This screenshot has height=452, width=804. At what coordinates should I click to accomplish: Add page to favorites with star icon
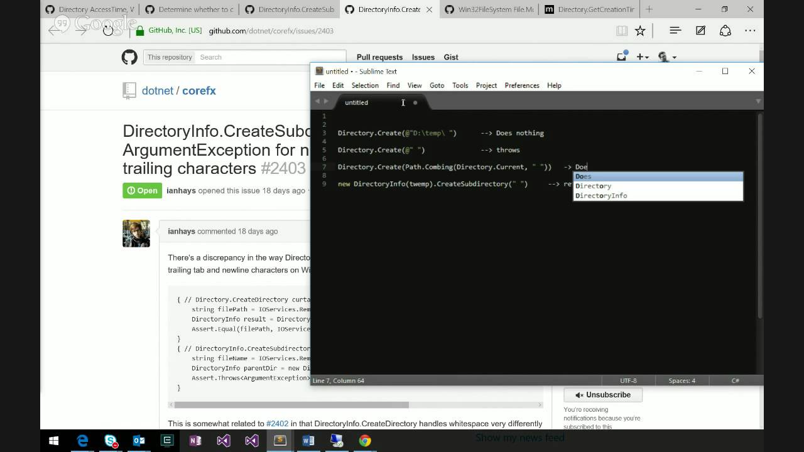[640, 31]
